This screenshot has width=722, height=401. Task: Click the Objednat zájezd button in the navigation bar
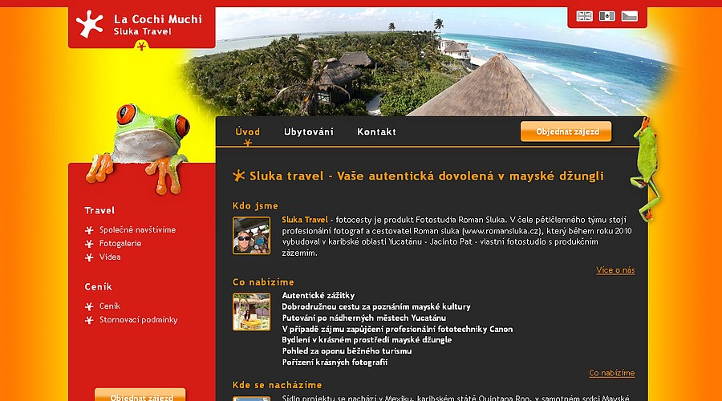pos(566,132)
